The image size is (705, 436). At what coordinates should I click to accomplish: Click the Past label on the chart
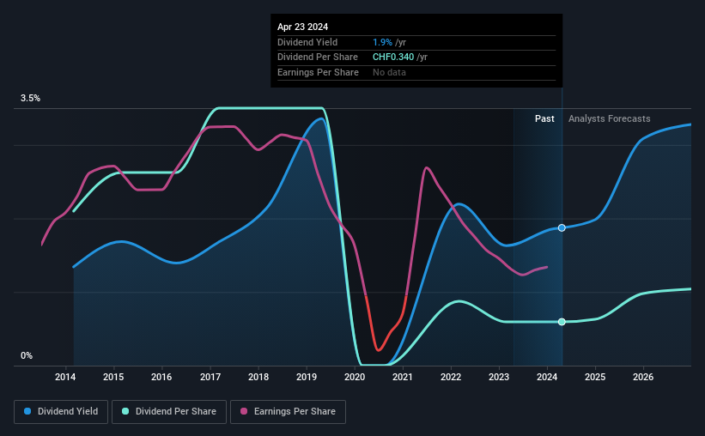pos(544,118)
